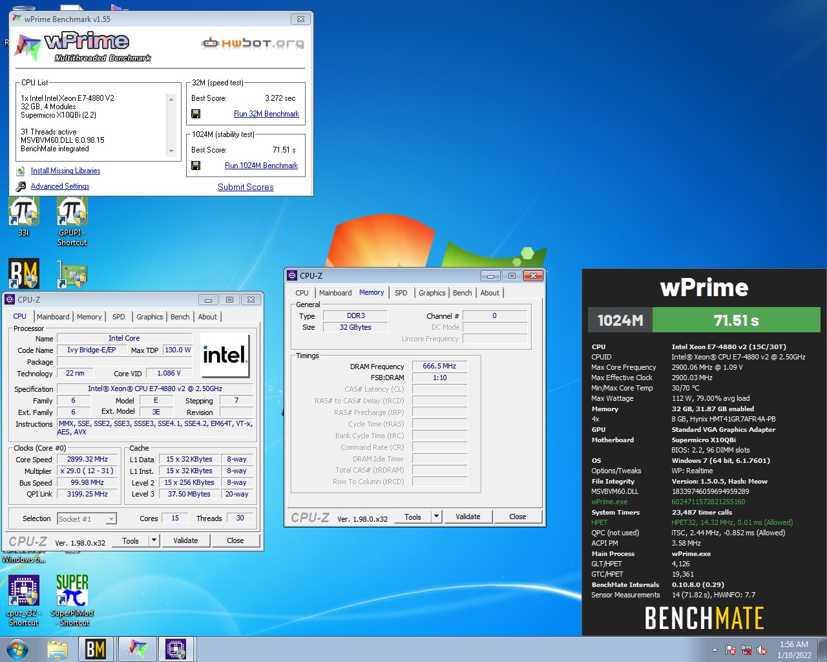Click Validate button in Memory CPU-Z window
Screen dimensions: 827x662
pyautogui.click(x=468, y=517)
